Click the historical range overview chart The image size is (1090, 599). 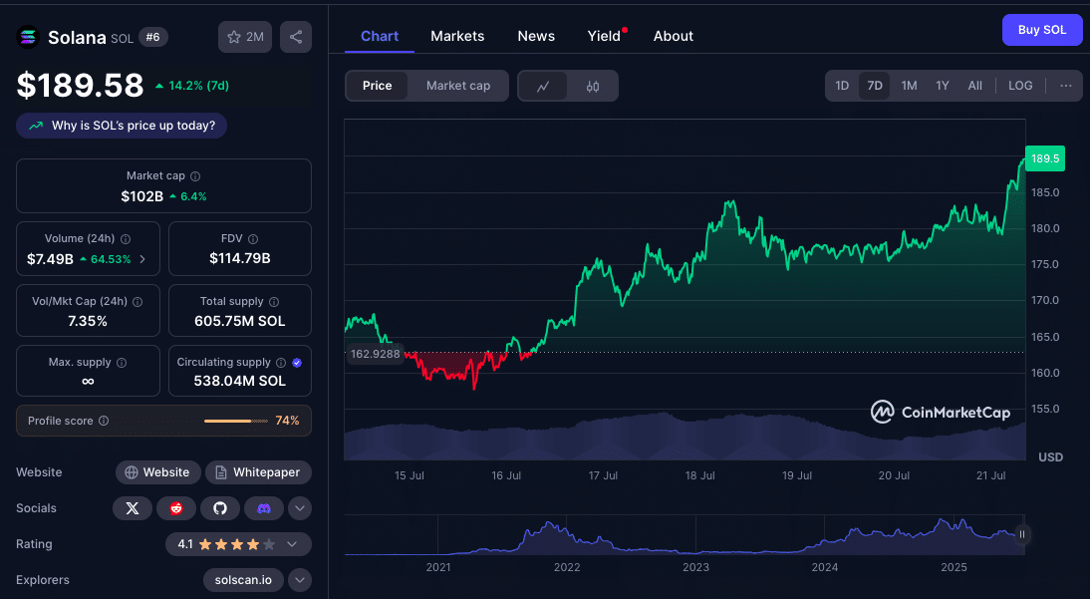684,535
